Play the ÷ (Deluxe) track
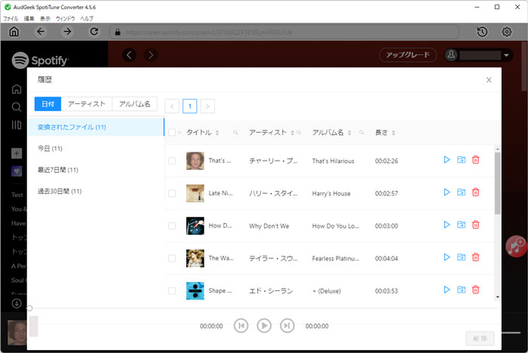This screenshot has width=528, height=353. pyautogui.click(x=447, y=290)
